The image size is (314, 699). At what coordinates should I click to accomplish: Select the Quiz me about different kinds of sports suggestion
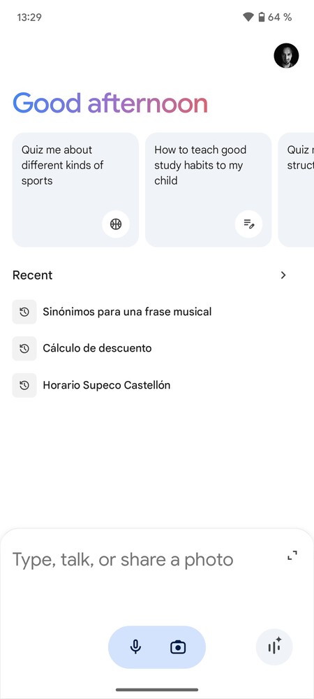point(75,190)
